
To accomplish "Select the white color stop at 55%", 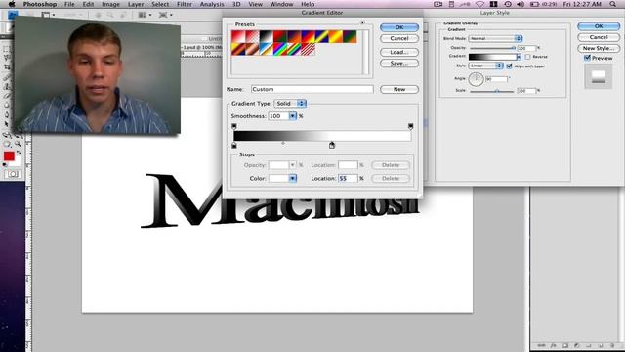I will 332,146.
